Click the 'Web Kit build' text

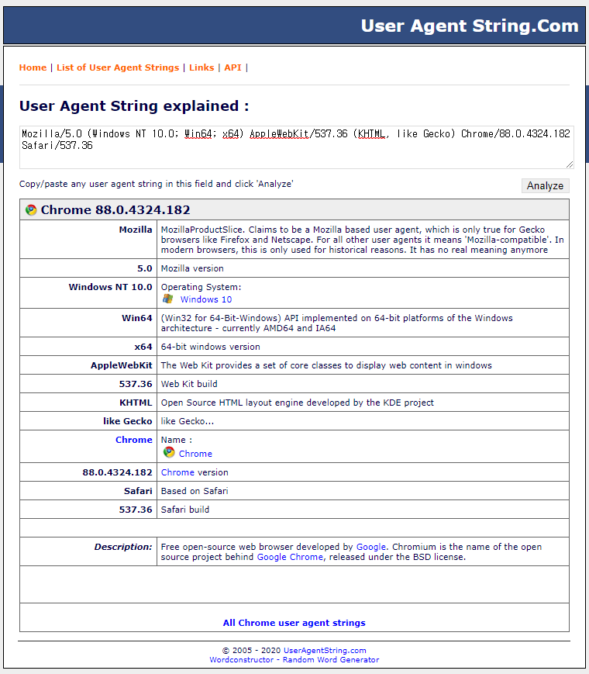pyautogui.click(x=189, y=384)
